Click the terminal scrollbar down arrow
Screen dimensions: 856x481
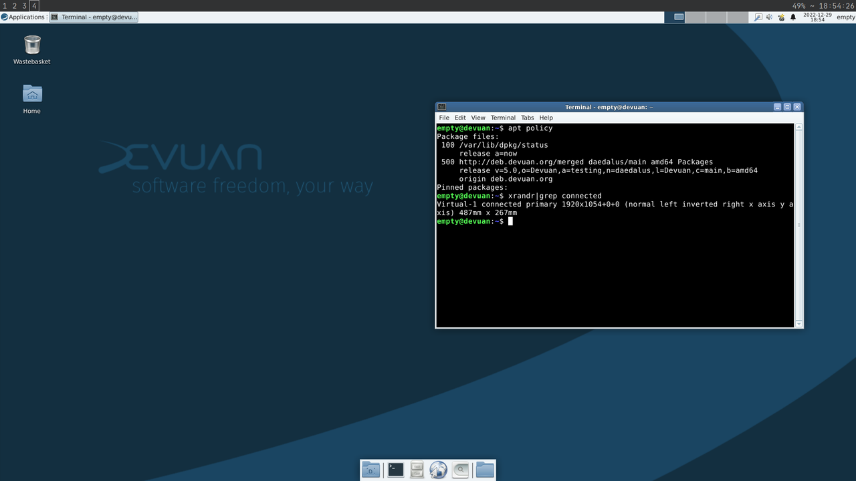(x=798, y=324)
